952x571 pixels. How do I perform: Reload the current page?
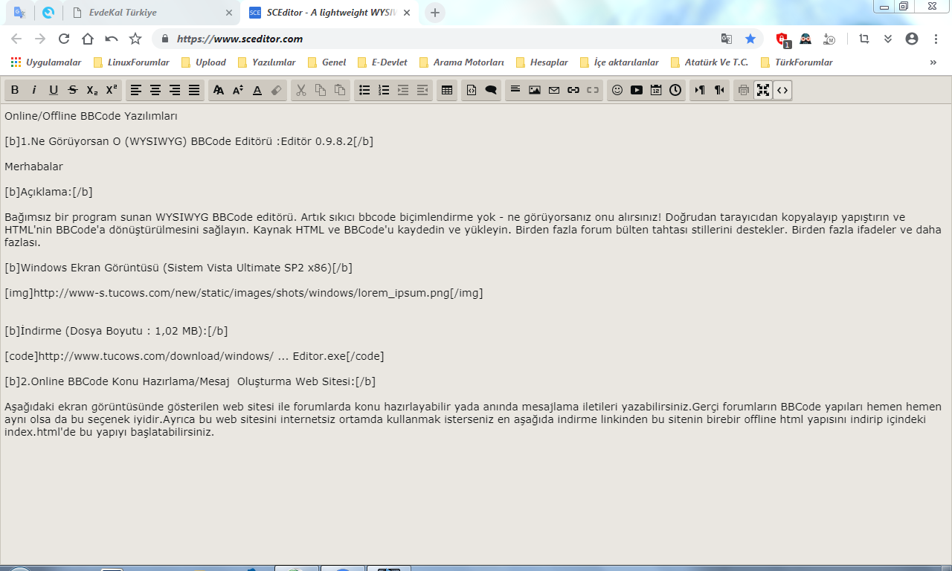coord(64,39)
